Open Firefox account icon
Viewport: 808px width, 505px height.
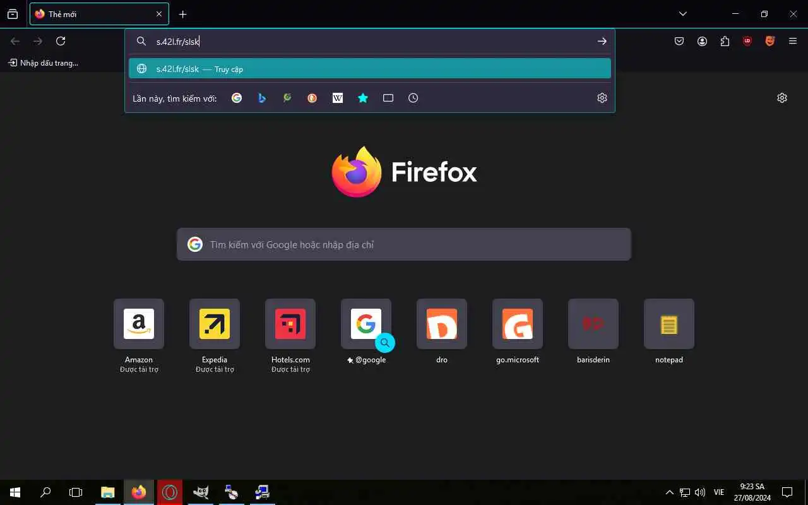point(702,41)
